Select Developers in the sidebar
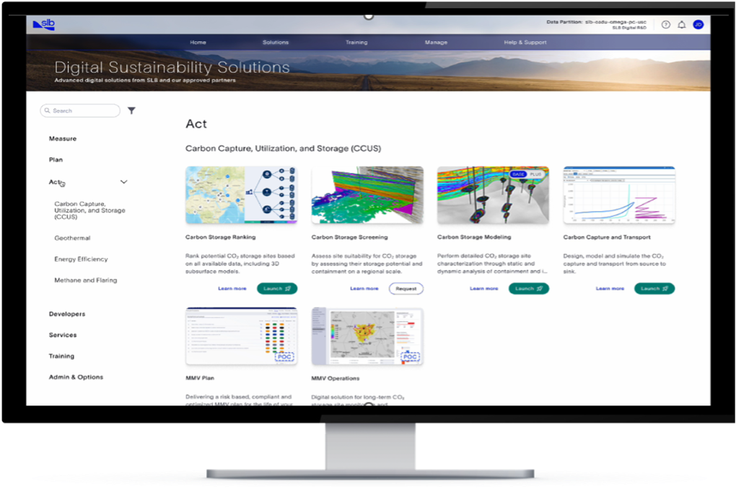Image resolution: width=736 pixels, height=492 pixels. (x=67, y=314)
